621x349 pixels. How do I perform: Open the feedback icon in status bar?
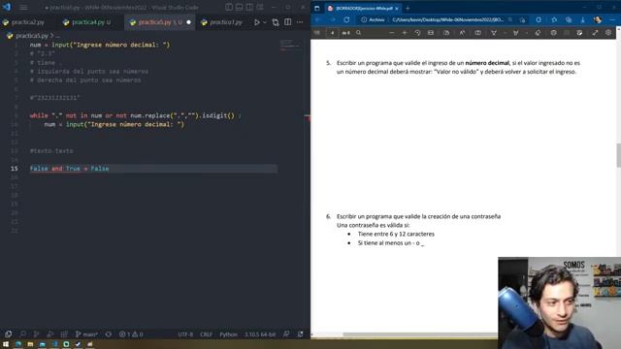286,334
